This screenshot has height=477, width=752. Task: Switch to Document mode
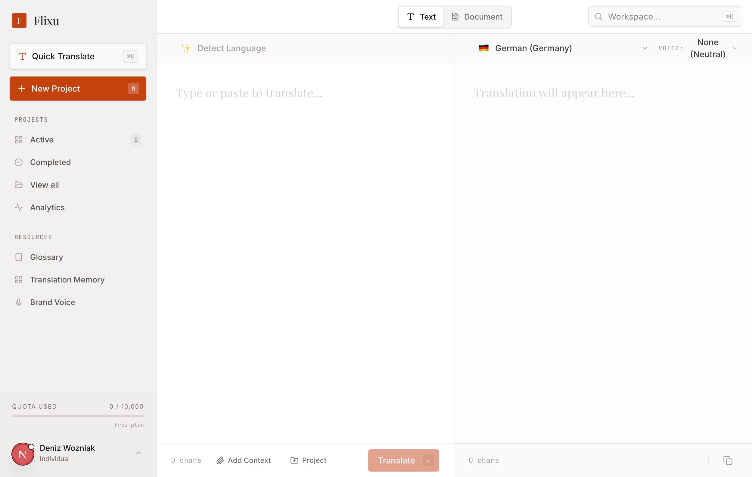(x=477, y=17)
